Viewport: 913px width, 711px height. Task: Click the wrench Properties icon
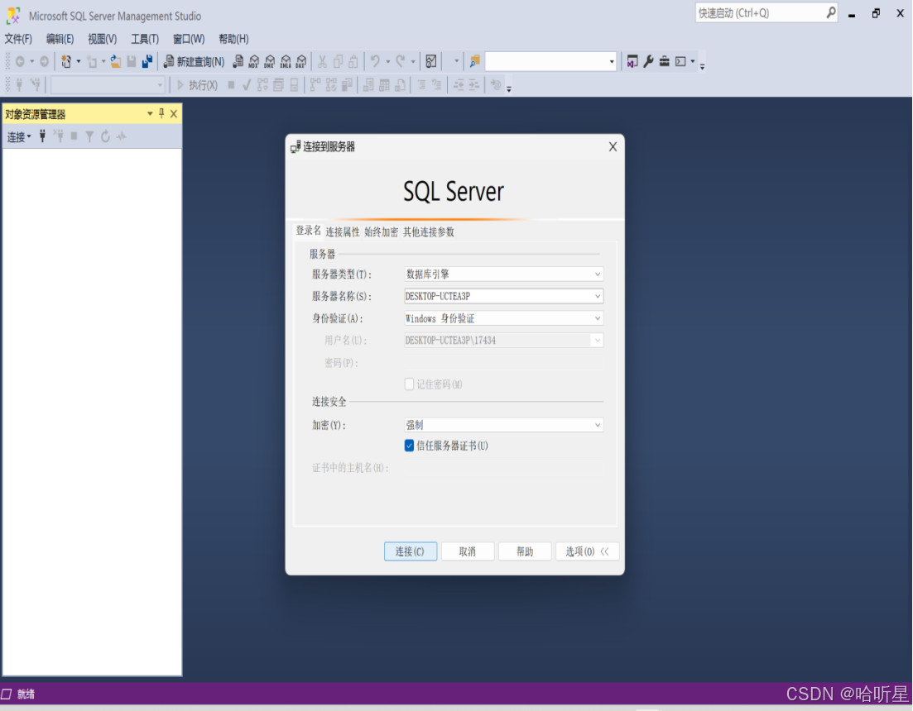click(648, 62)
